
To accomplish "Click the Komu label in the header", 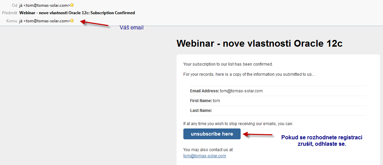I will point(12,21).
